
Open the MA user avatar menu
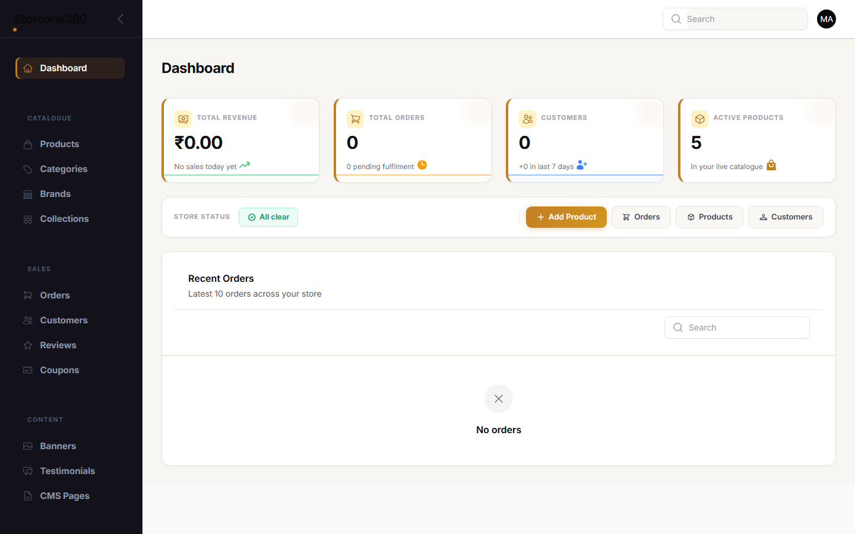[826, 19]
